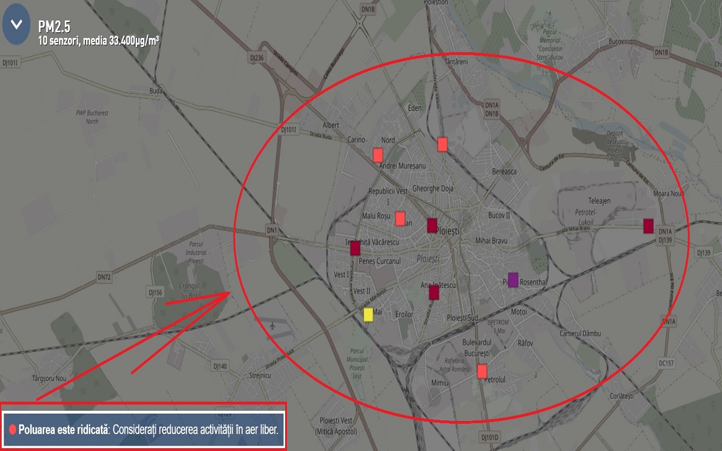Expand the PM2.5 panel chevron

tap(16, 25)
